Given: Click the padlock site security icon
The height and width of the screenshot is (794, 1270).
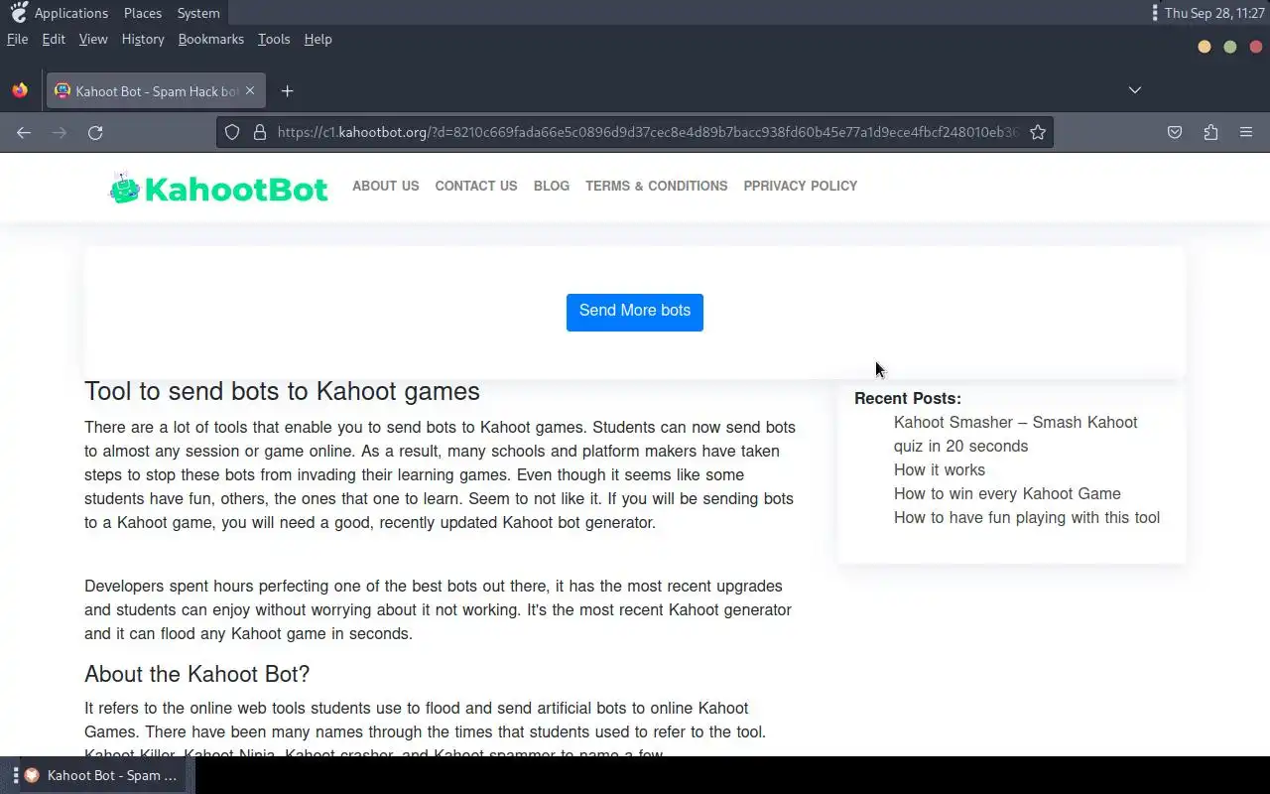Looking at the screenshot, I should [x=260, y=132].
